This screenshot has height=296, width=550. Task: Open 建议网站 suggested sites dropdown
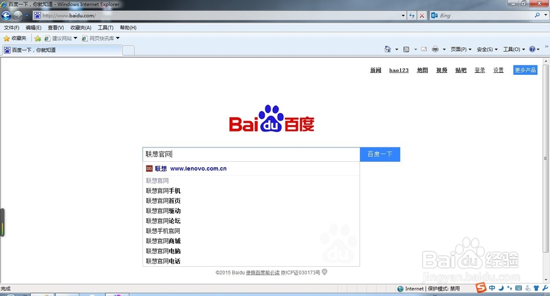click(x=61, y=38)
